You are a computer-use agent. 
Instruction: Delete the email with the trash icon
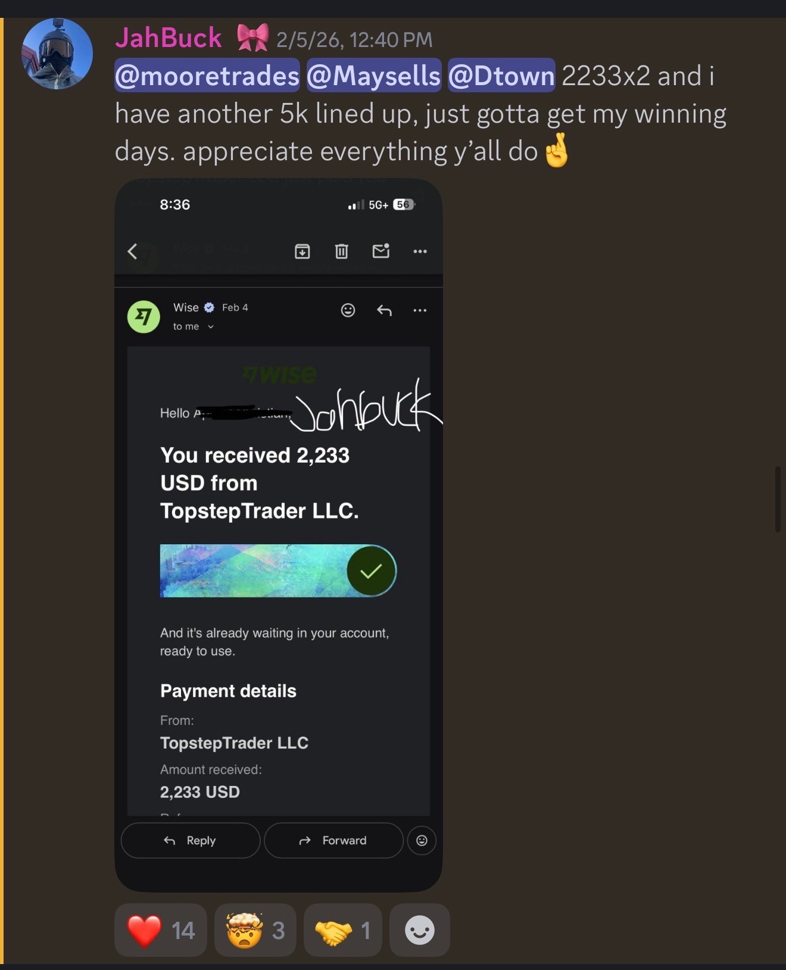(341, 251)
